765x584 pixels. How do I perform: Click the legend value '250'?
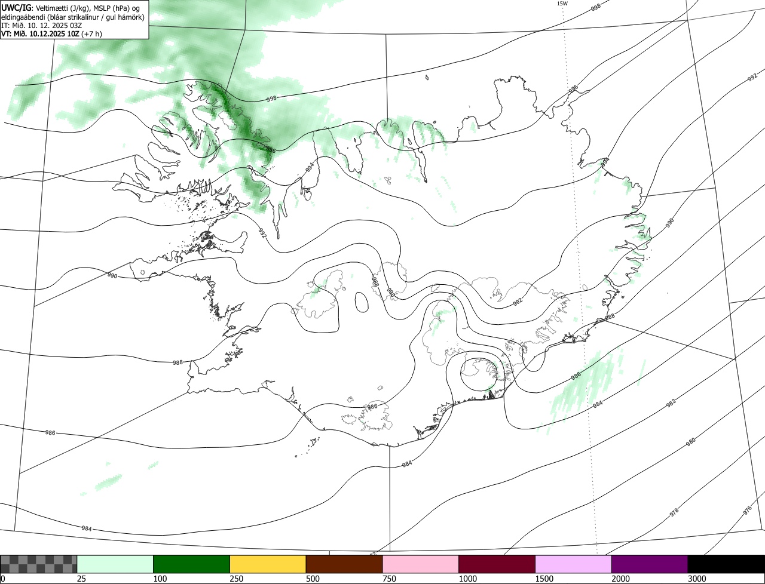[236, 579]
